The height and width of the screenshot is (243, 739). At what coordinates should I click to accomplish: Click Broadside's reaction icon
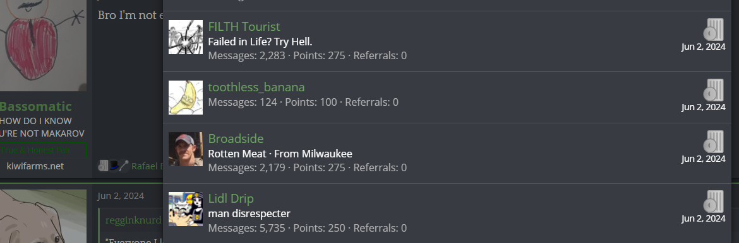(x=714, y=142)
